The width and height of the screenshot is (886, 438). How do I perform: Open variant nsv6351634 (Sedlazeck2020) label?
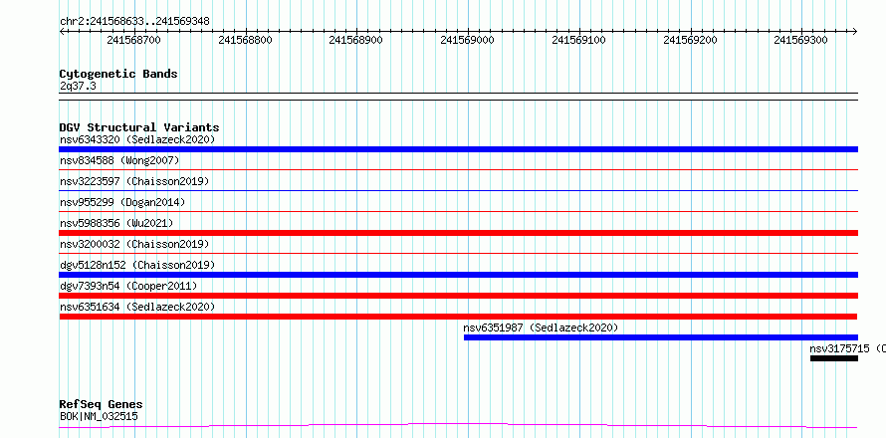(137, 307)
